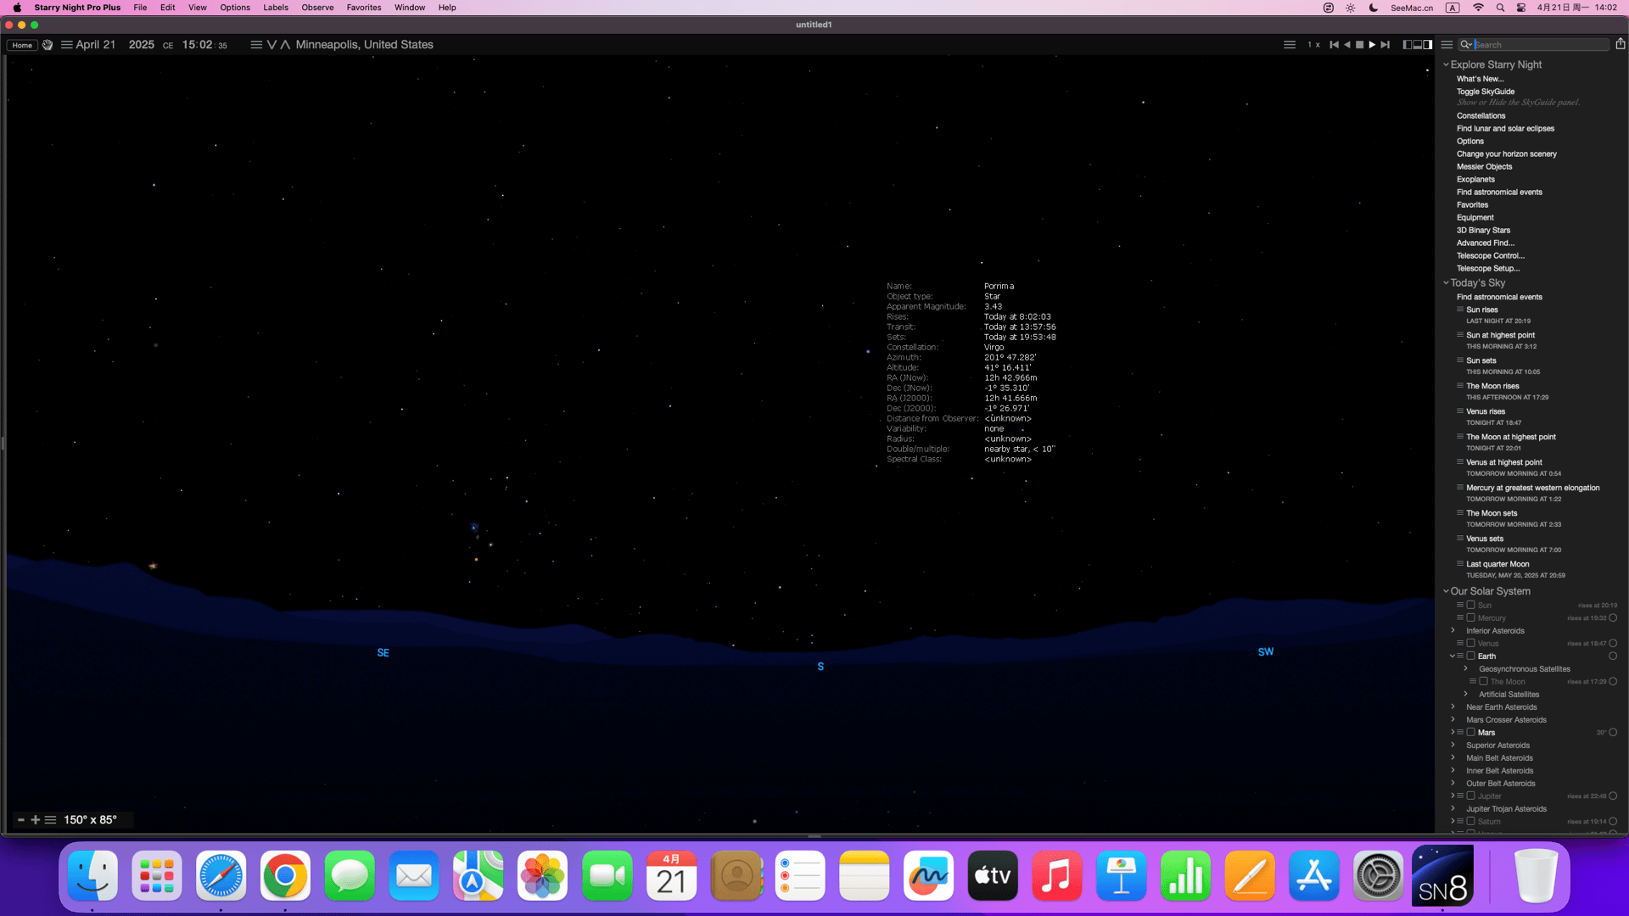Click the stop time button
1629x916 pixels.
1359,45
